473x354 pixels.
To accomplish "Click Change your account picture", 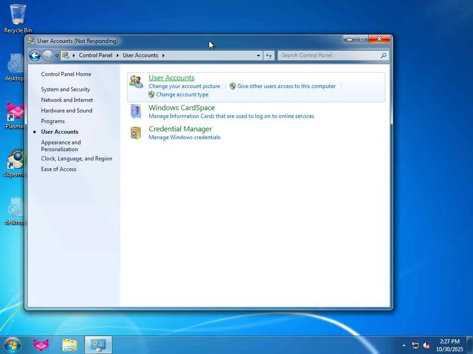I will 184,86.
